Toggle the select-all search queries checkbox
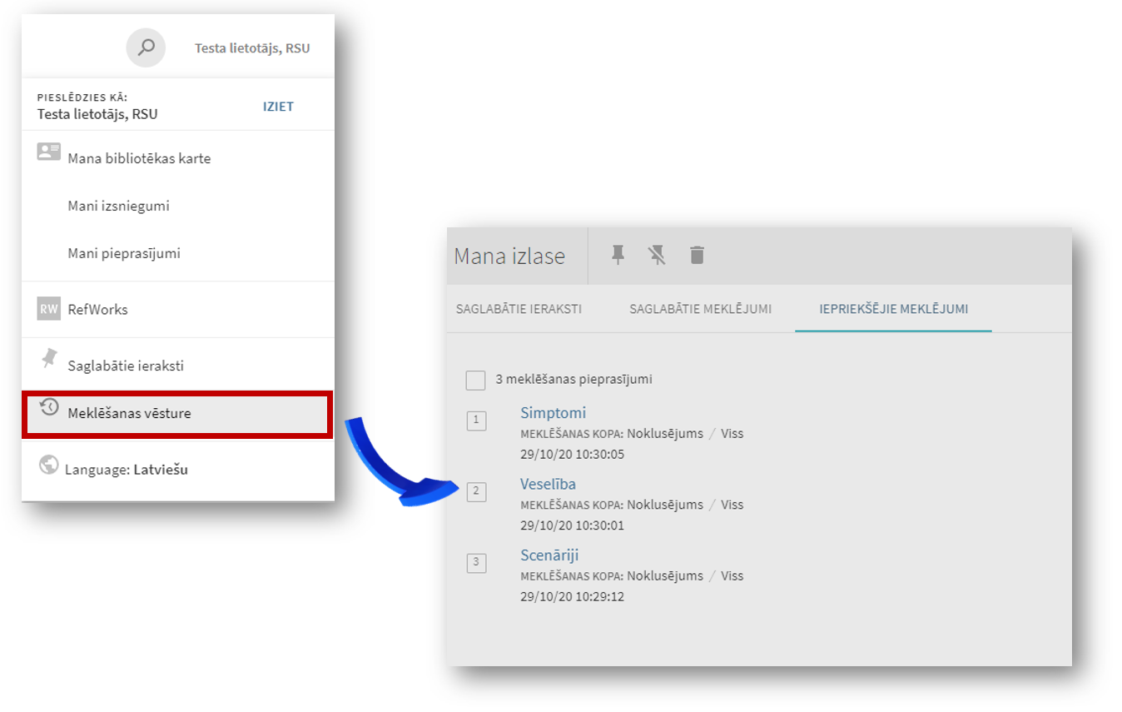The image size is (1122, 712). [x=475, y=380]
